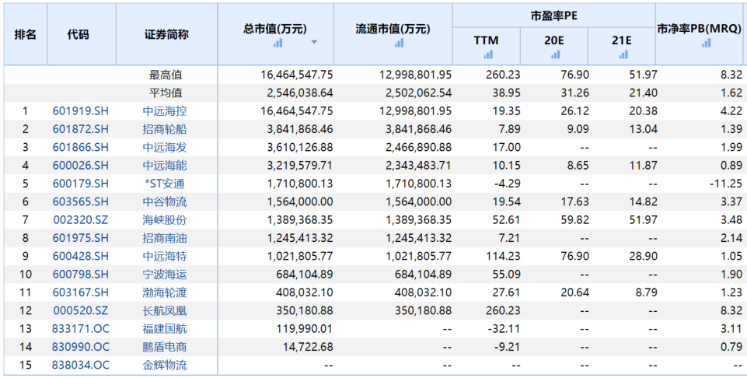Click the chart icon under TTM
The image size is (747, 378).
488,54
